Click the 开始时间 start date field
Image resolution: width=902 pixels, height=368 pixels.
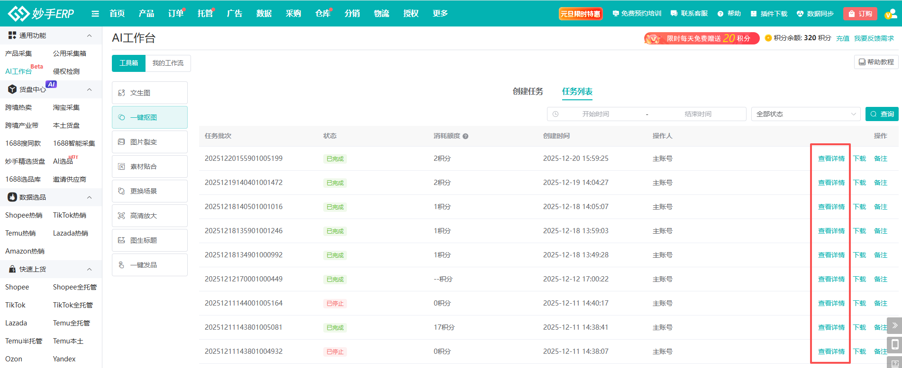[x=595, y=114]
